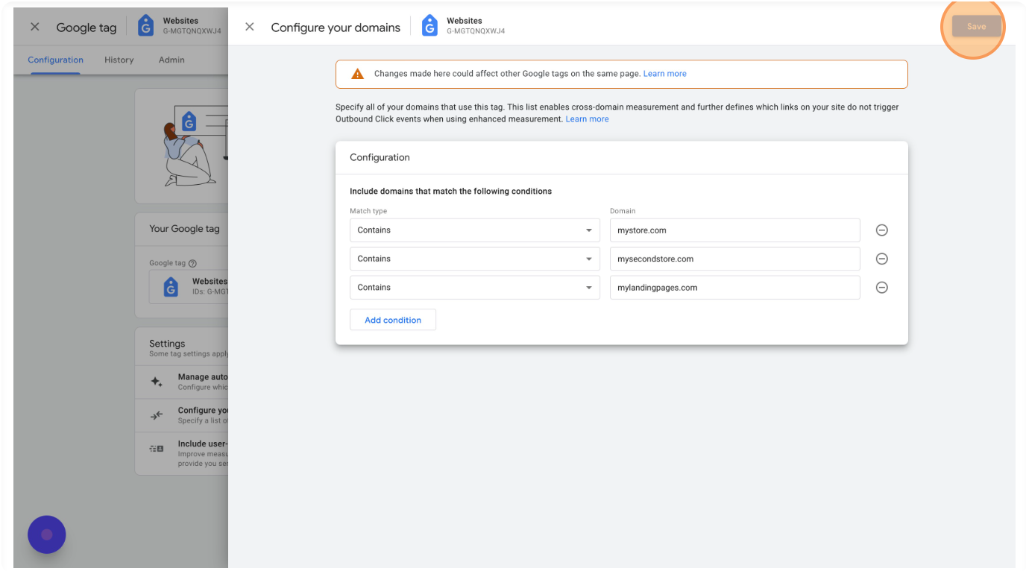
Task: Edit the mysecondstore.com domain field
Action: (734, 259)
